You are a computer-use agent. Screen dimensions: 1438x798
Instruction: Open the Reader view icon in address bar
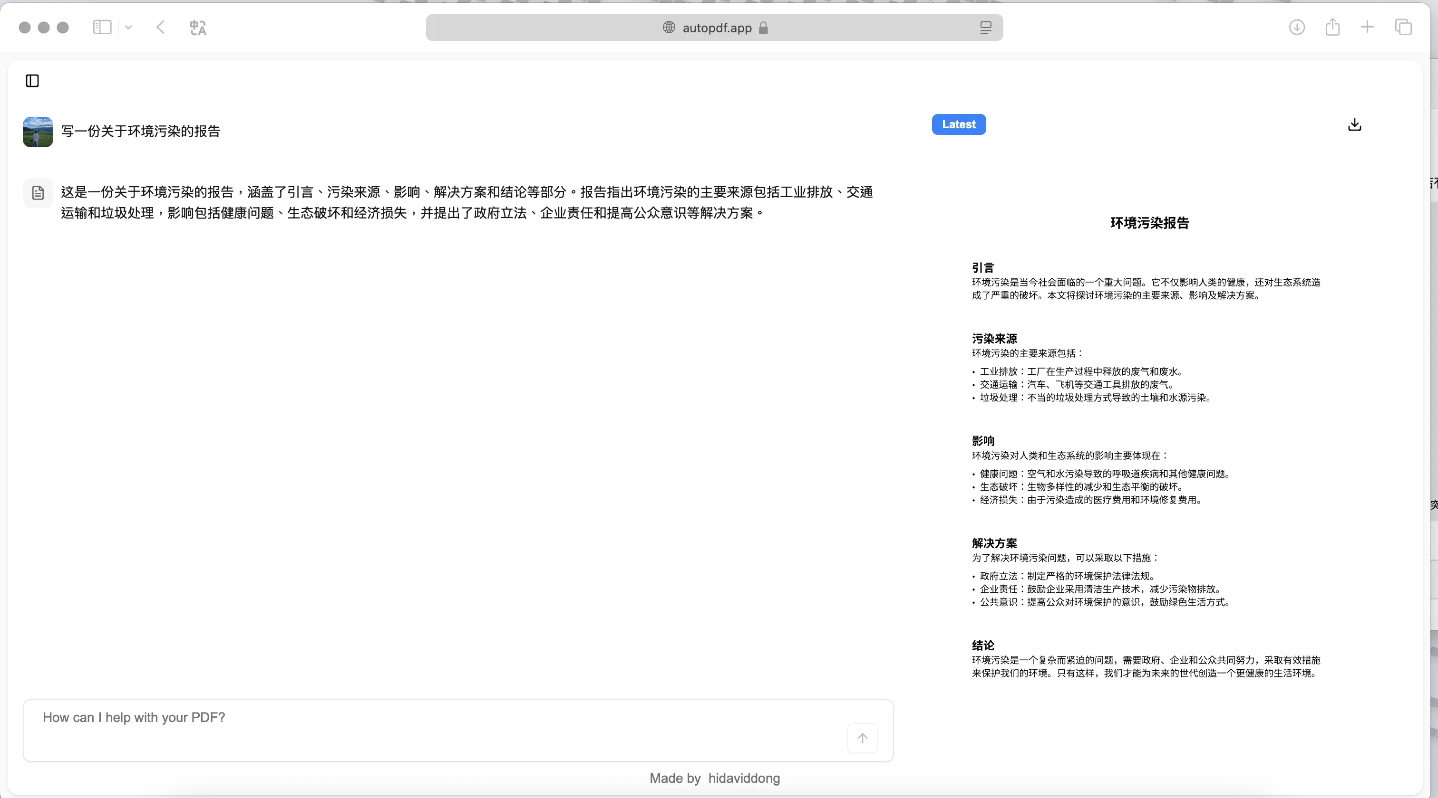tap(985, 28)
